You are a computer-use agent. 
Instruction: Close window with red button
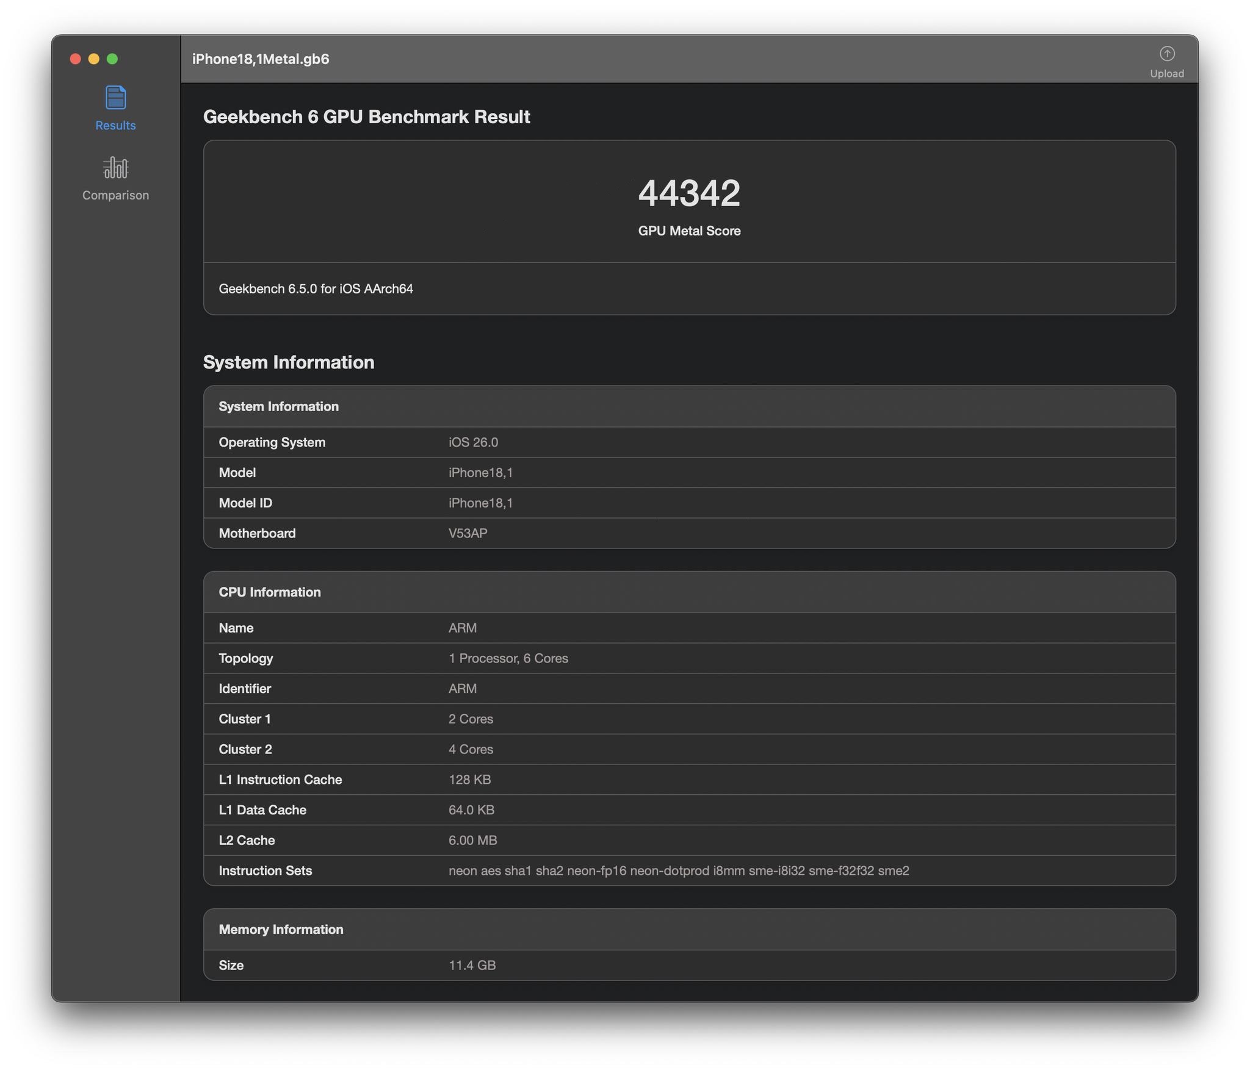pos(76,59)
